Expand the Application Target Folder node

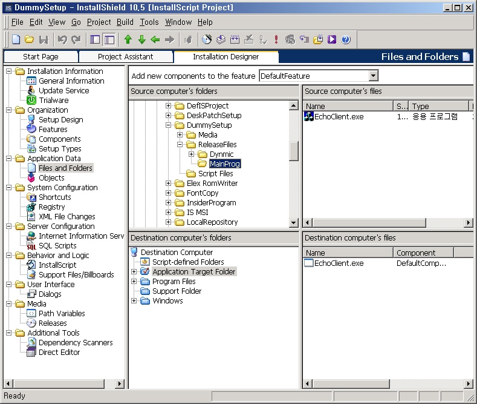[134, 272]
